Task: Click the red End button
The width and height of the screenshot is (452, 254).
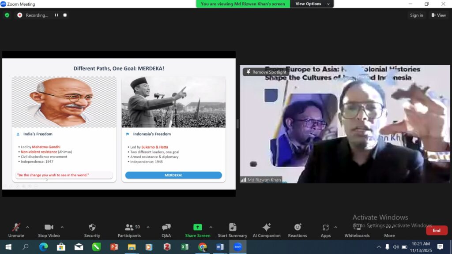Action: tap(436, 230)
